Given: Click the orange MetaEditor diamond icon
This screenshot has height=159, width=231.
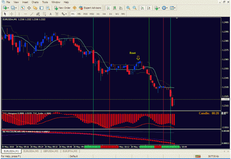Looking at the screenshot, I should [75, 8].
